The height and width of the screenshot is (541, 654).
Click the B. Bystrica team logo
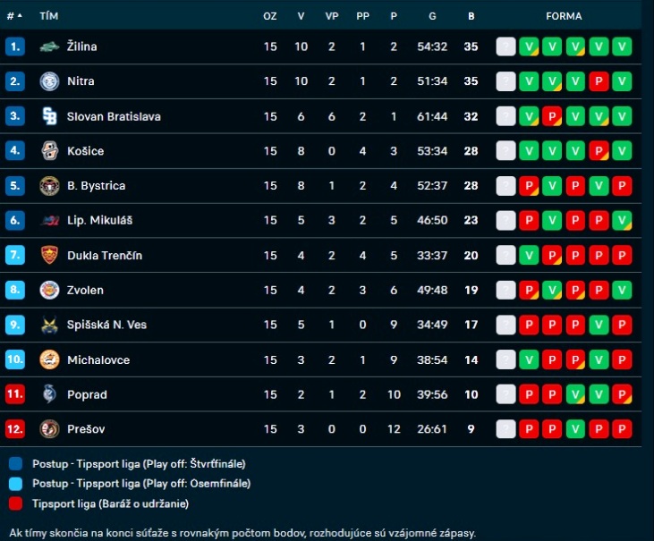49,186
